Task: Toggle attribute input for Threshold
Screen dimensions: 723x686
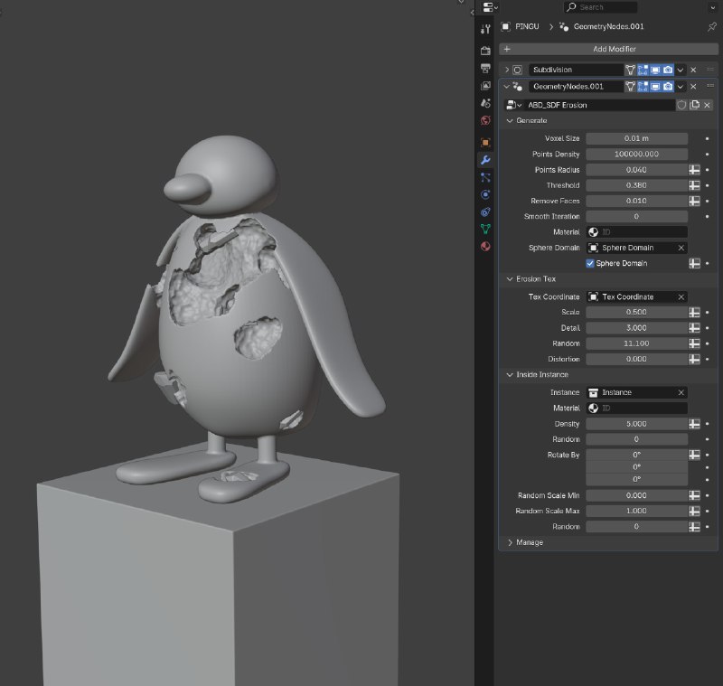Action: [694, 185]
